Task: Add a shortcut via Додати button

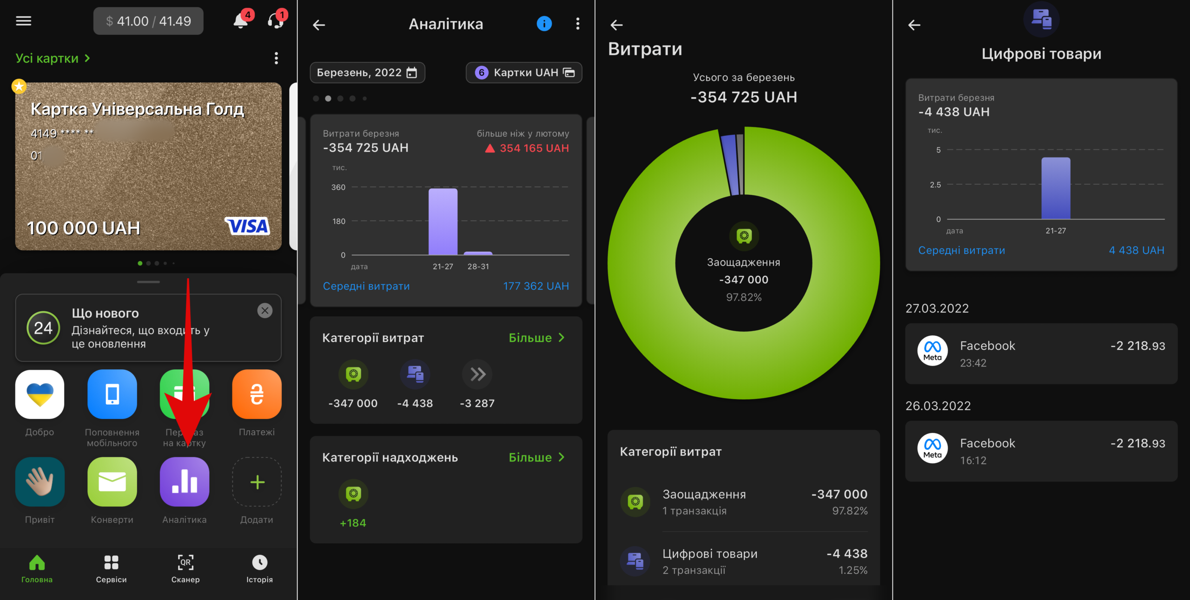Action: pyautogui.click(x=257, y=482)
